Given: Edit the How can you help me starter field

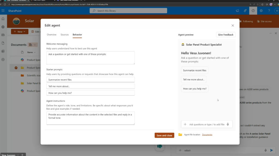Looking at the screenshot, I should (90, 93).
